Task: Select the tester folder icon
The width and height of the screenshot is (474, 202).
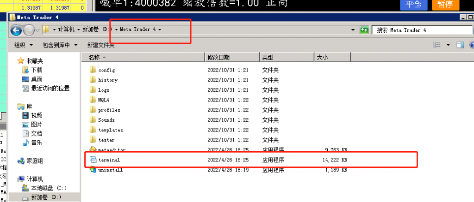Action: pos(93,140)
